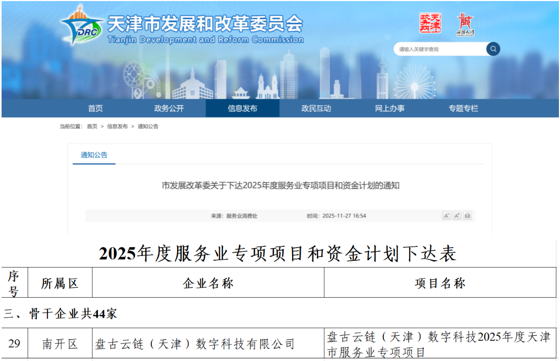Select the 通知公告 tab
Image resolution: width=560 pixels, height=361 pixels.
pyautogui.click(x=94, y=155)
